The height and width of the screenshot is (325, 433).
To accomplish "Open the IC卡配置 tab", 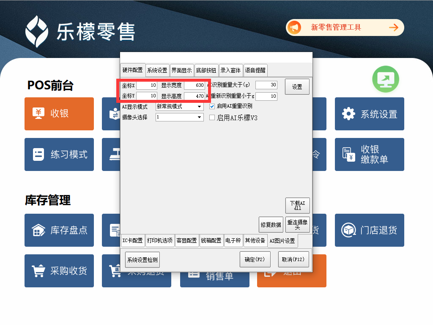I will click(x=132, y=240).
